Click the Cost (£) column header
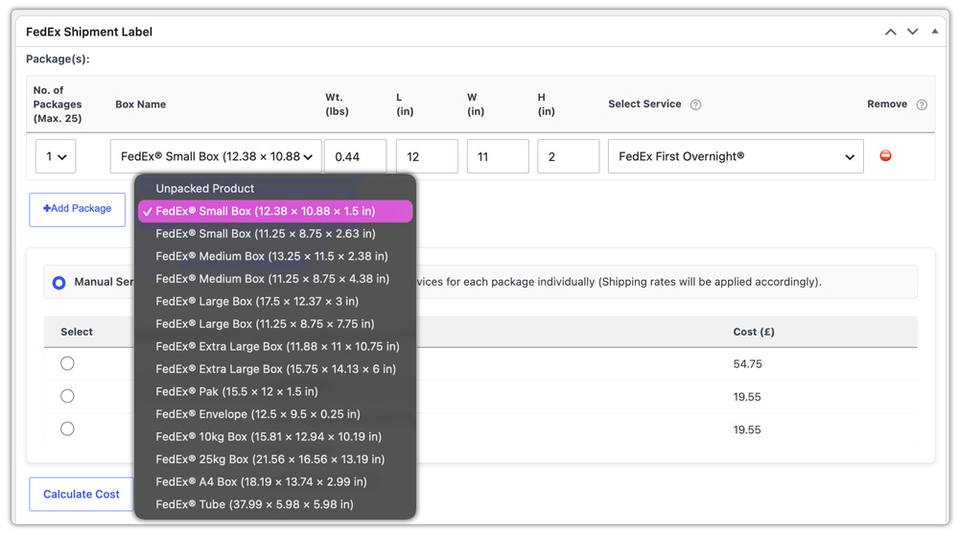The height and width of the screenshot is (533, 959). tap(754, 332)
